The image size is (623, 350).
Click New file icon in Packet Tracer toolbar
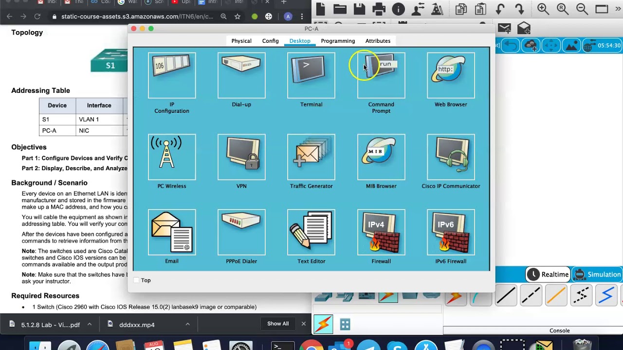[320, 9]
